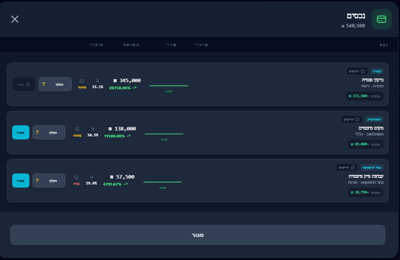
Task: Click the green change sparkline in 57,500 row
Action: pos(163,182)
